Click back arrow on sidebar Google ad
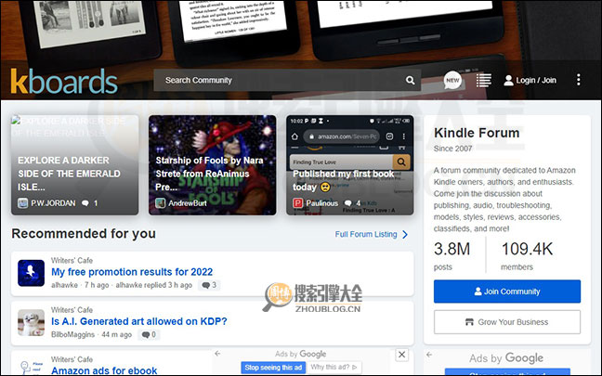602x376 pixels. (429, 355)
